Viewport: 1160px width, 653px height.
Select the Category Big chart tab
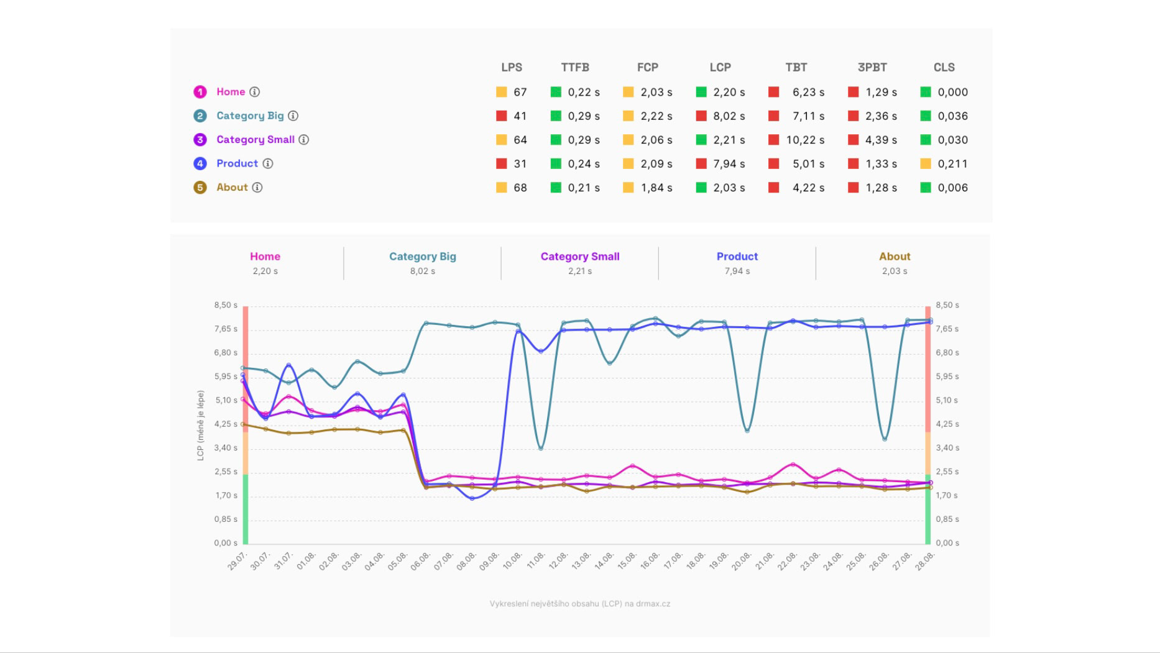pos(423,263)
